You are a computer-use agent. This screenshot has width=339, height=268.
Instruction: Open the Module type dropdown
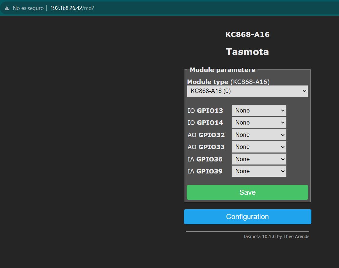[x=247, y=91]
